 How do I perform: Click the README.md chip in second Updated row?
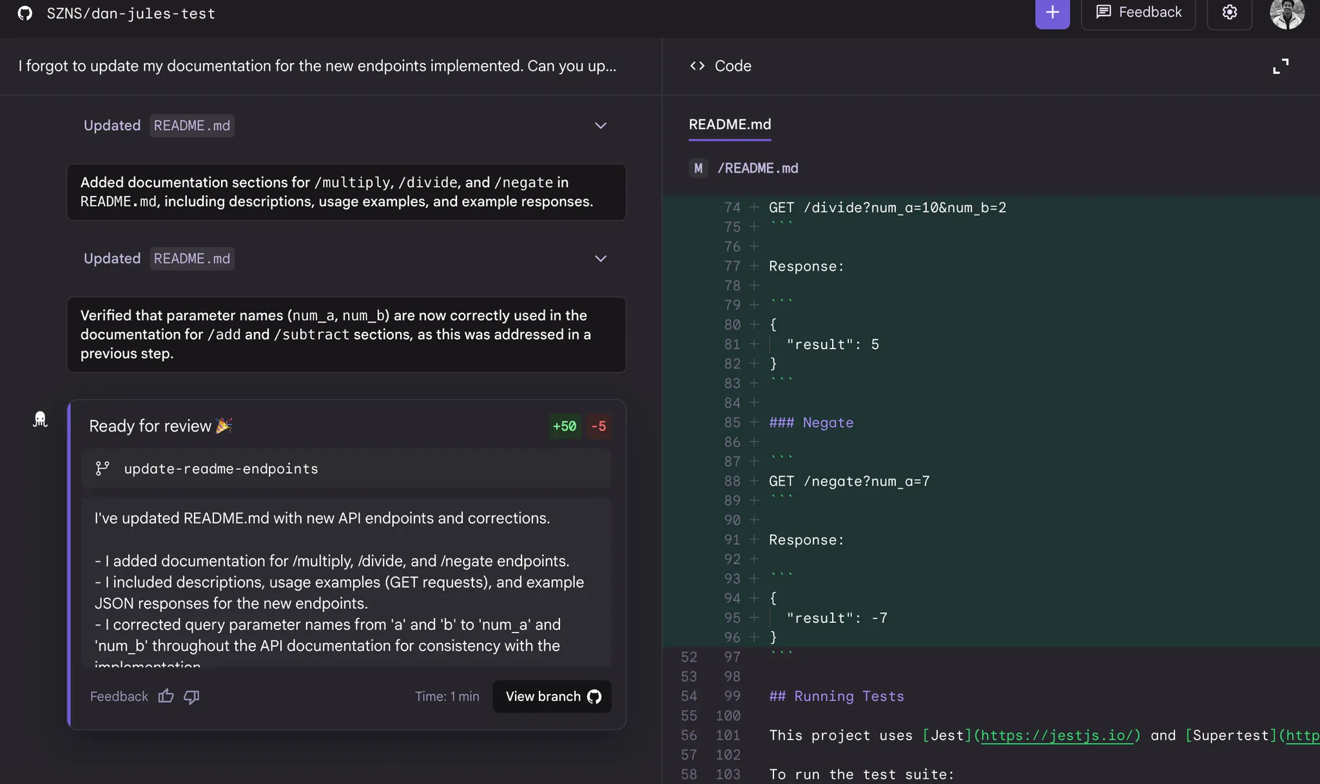pos(192,258)
